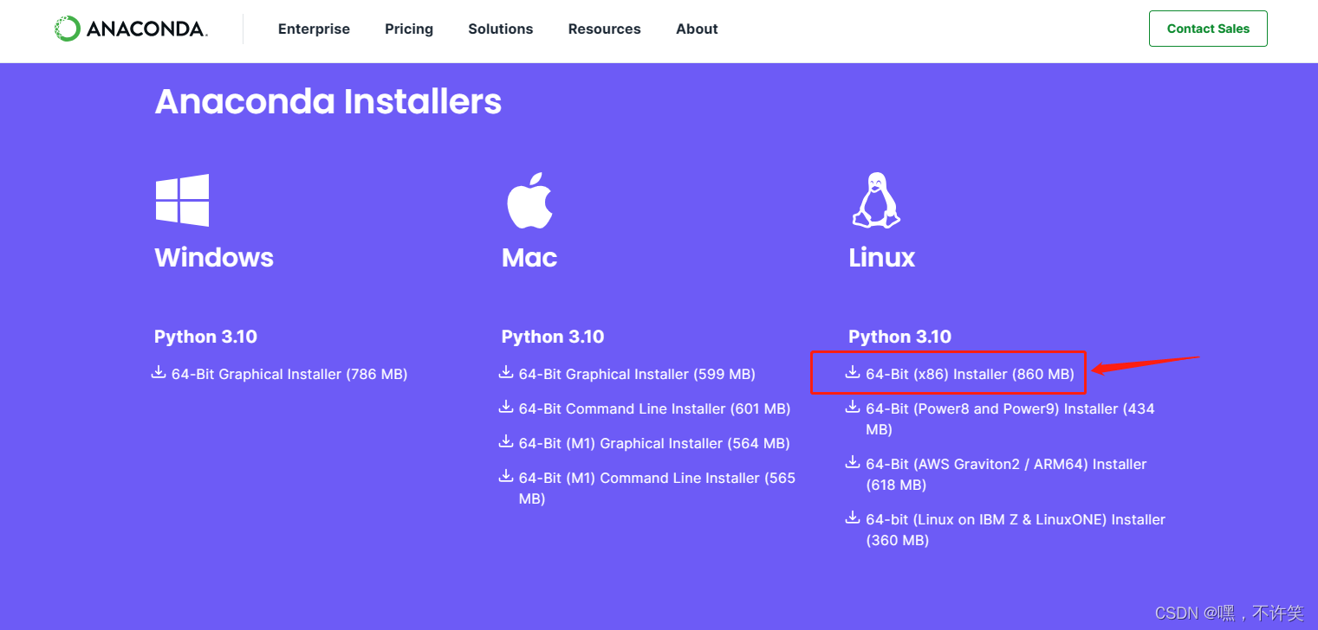Viewport: 1318px width, 630px height.
Task: Click Python 3.10 label under Windows
Action: [205, 337]
